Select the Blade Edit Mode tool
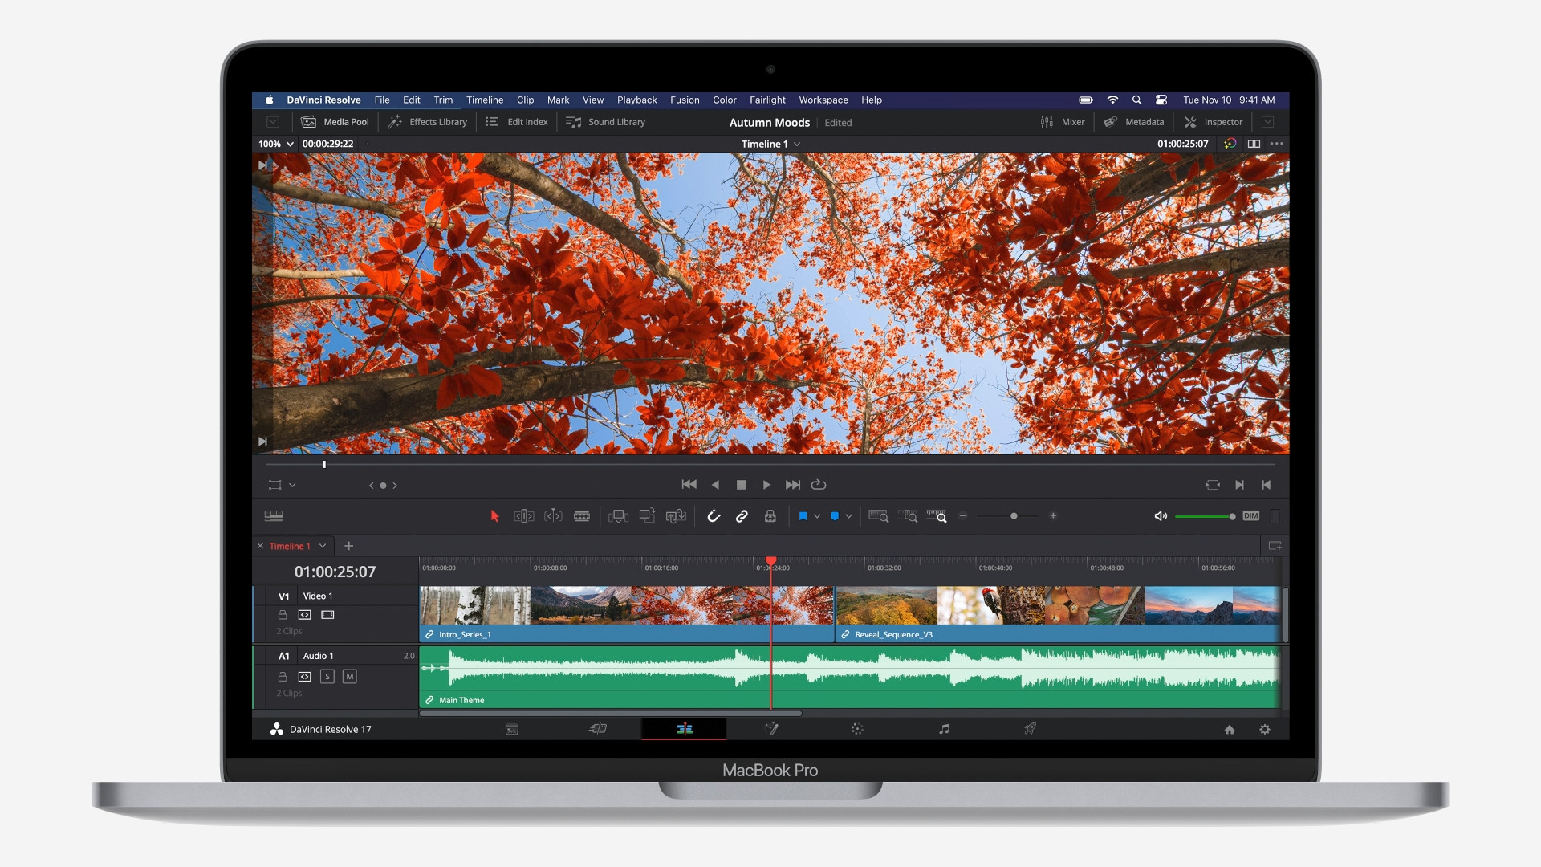Viewport: 1541px width, 867px height. tap(582, 516)
